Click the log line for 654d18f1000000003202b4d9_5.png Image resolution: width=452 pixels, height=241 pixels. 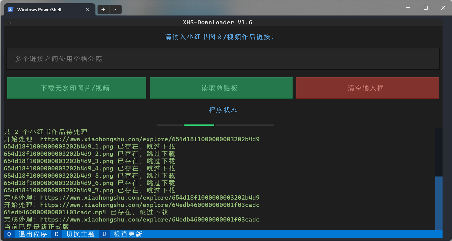click(x=90, y=176)
